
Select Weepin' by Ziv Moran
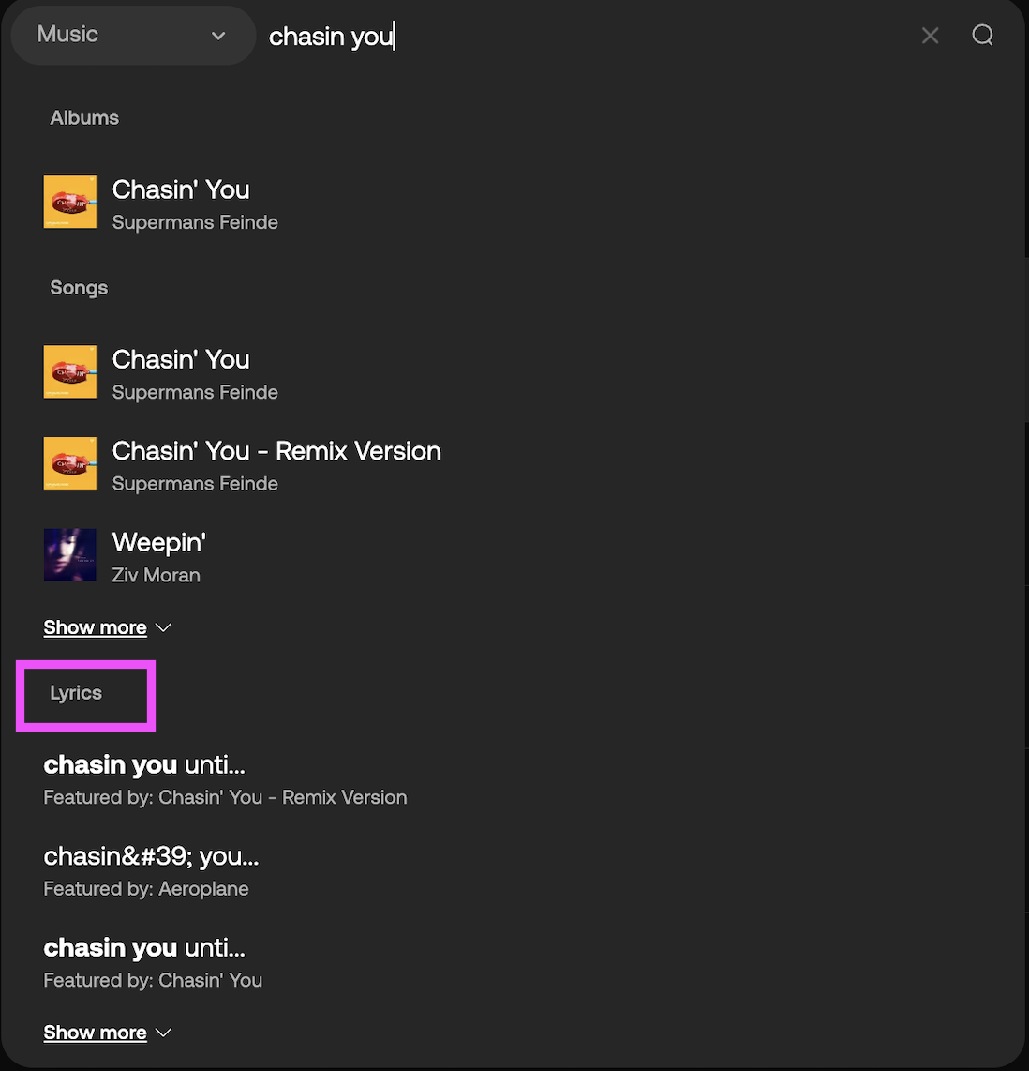point(159,543)
